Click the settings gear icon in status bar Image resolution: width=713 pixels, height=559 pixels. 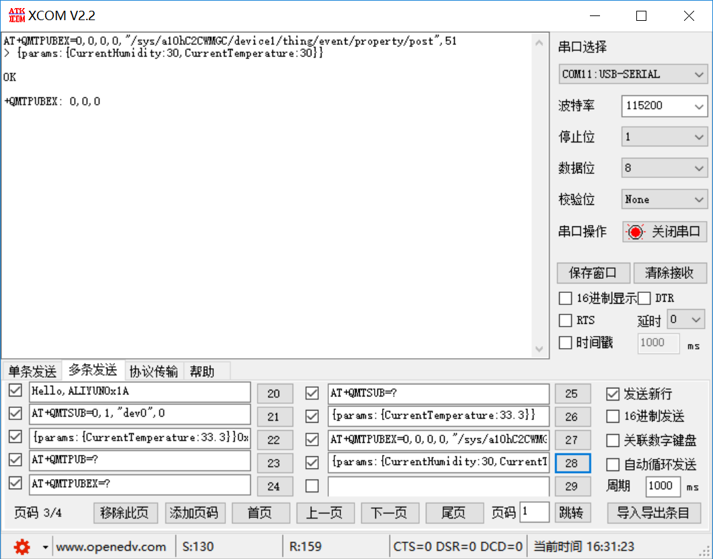pos(22,547)
